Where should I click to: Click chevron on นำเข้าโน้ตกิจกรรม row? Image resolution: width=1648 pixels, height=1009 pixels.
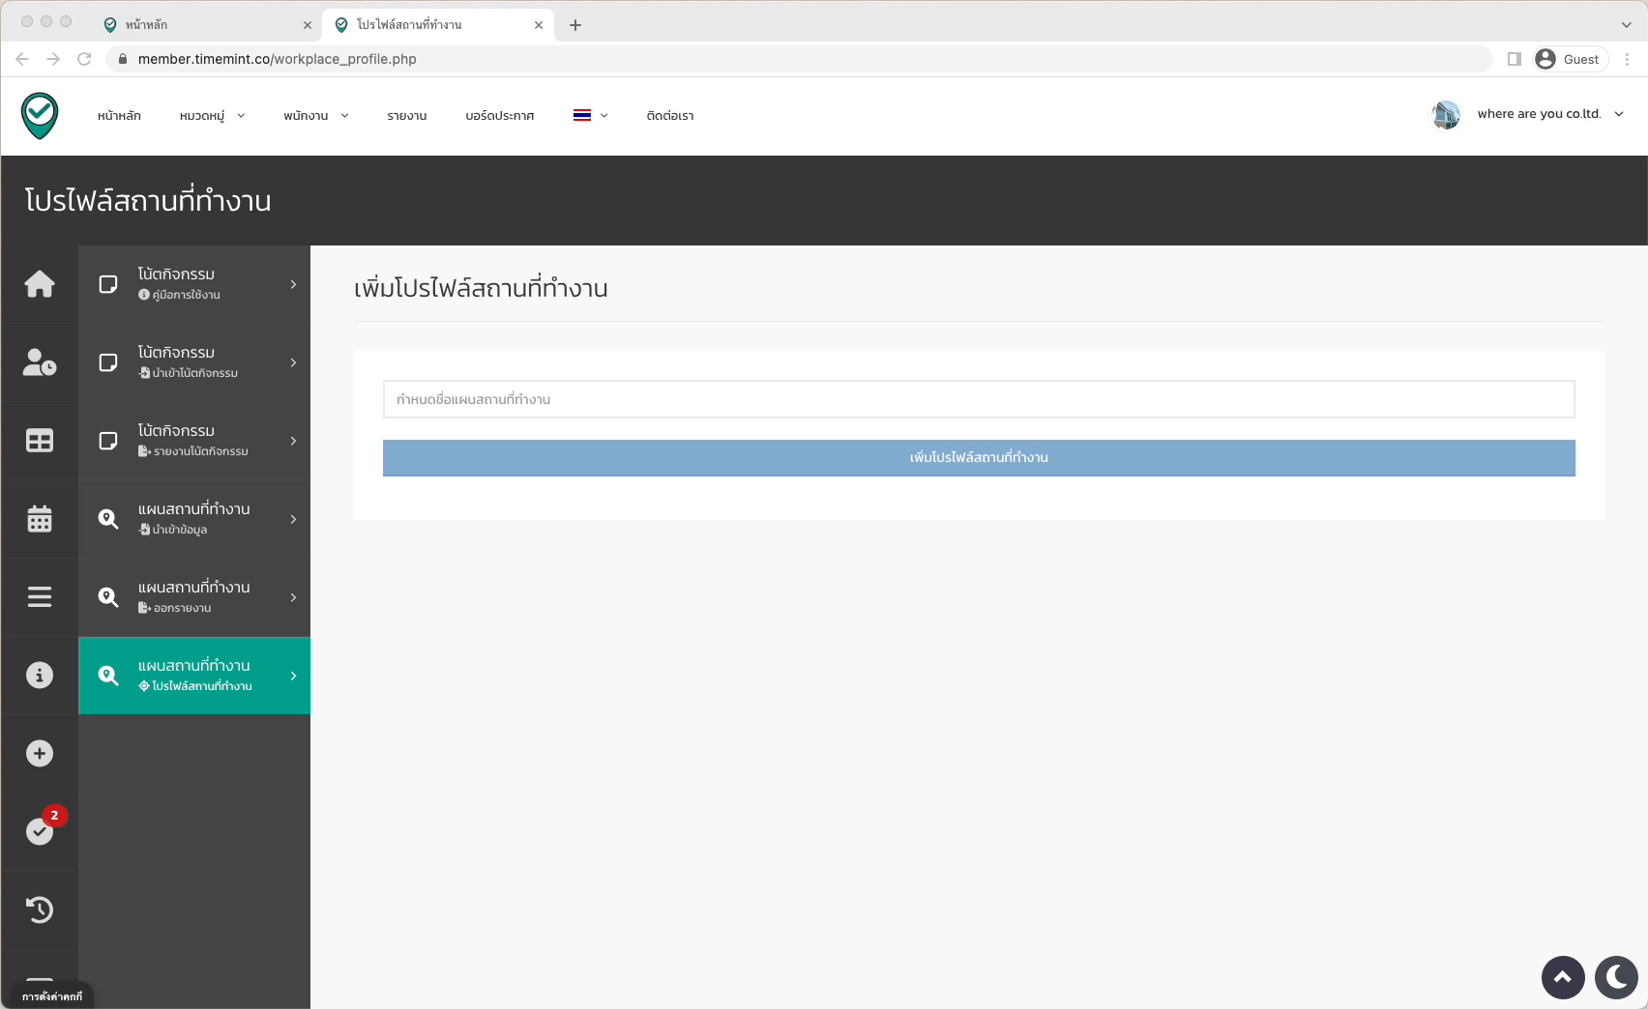coord(293,362)
